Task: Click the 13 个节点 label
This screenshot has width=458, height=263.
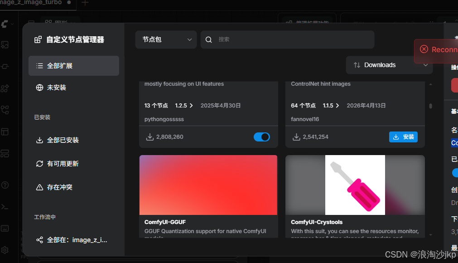Action: 156,106
